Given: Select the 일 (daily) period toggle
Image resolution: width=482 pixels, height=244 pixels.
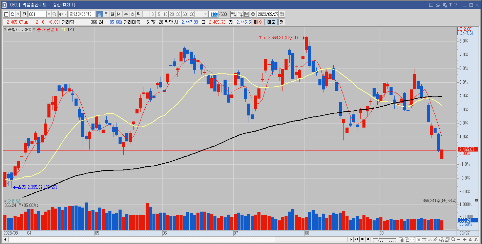Looking at the screenshot, I should [x=99, y=14].
